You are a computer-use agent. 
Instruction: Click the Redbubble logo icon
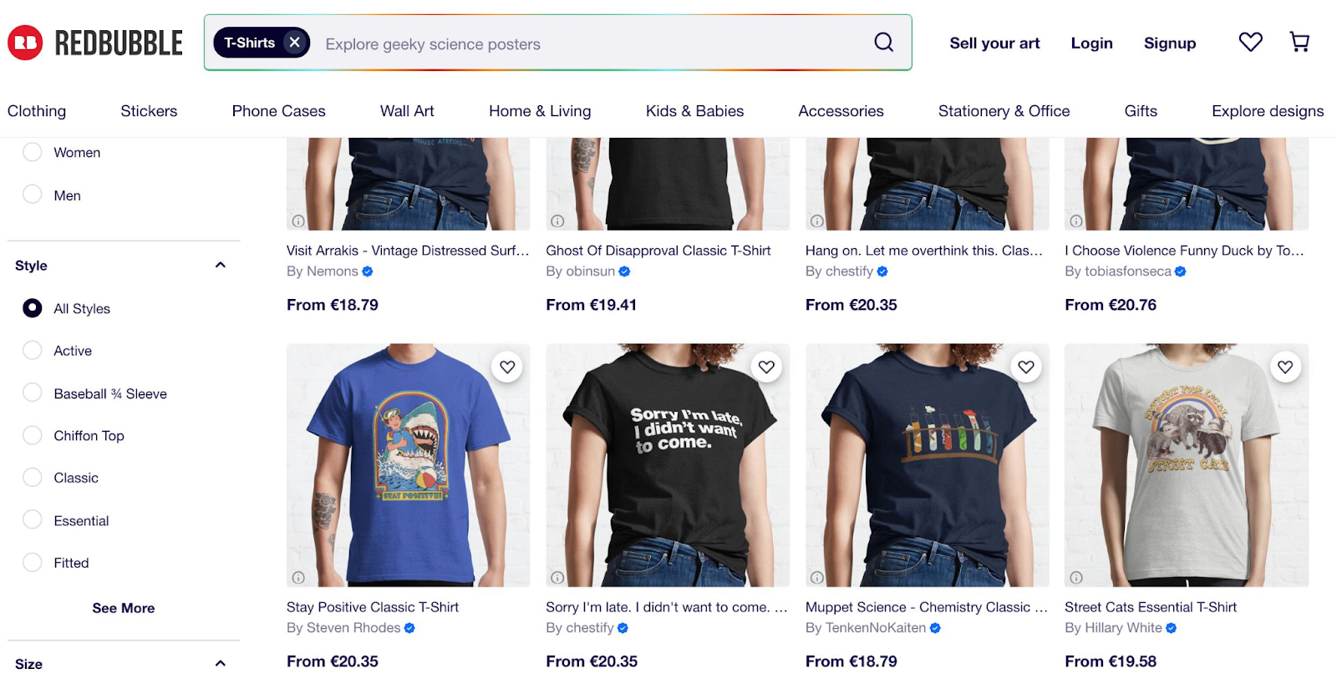tap(24, 42)
